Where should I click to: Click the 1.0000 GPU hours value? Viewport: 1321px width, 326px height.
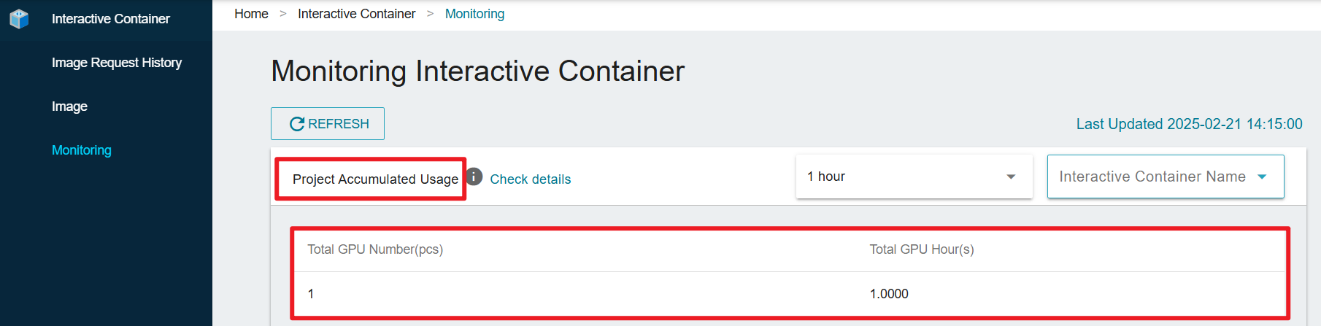tap(889, 294)
